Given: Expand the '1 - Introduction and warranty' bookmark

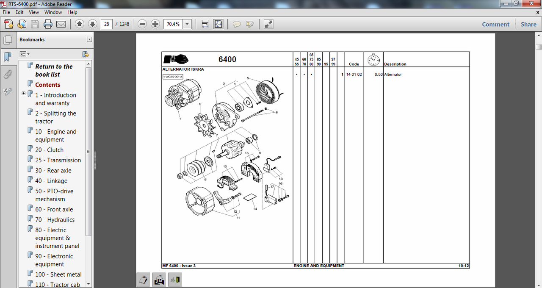Looking at the screenshot, I should 24,94.
